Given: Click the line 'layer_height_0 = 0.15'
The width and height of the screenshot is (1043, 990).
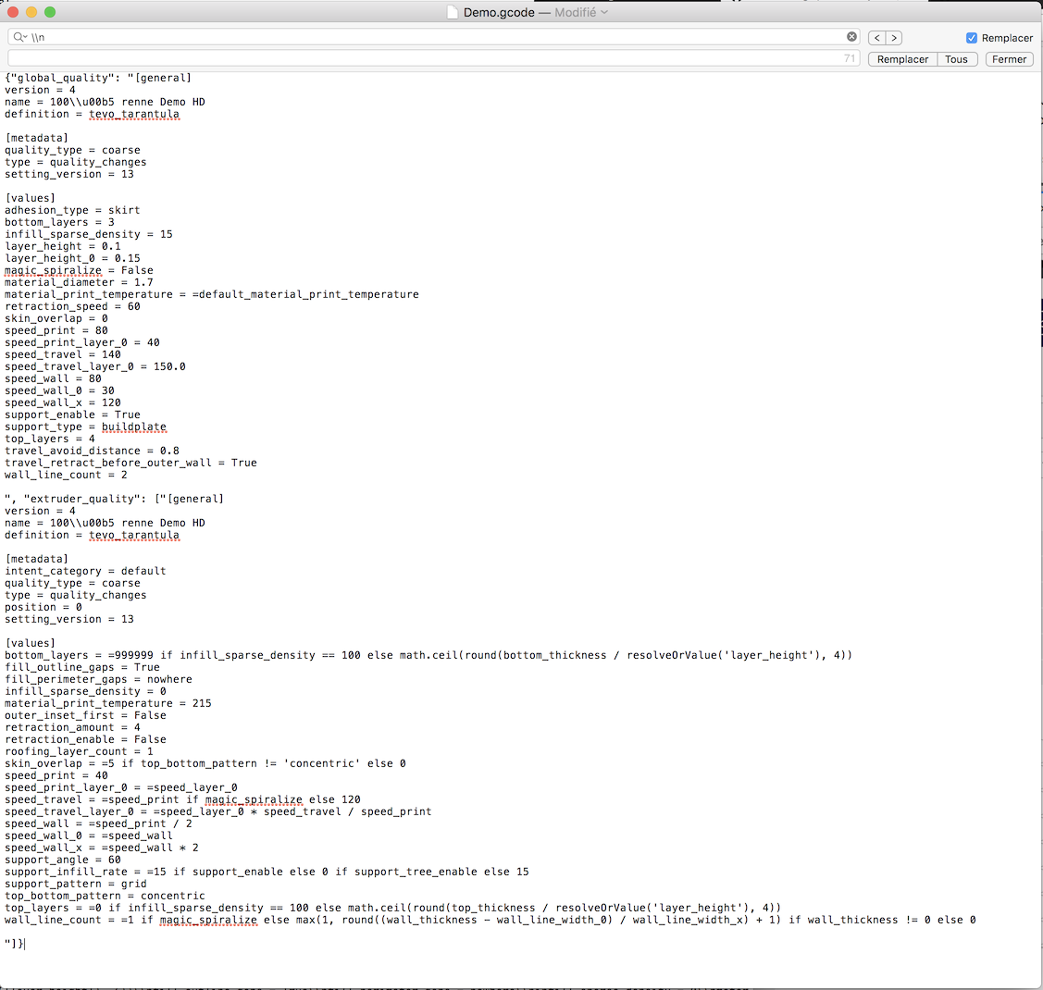Looking at the screenshot, I should pyautogui.click(x=72, y=259).
